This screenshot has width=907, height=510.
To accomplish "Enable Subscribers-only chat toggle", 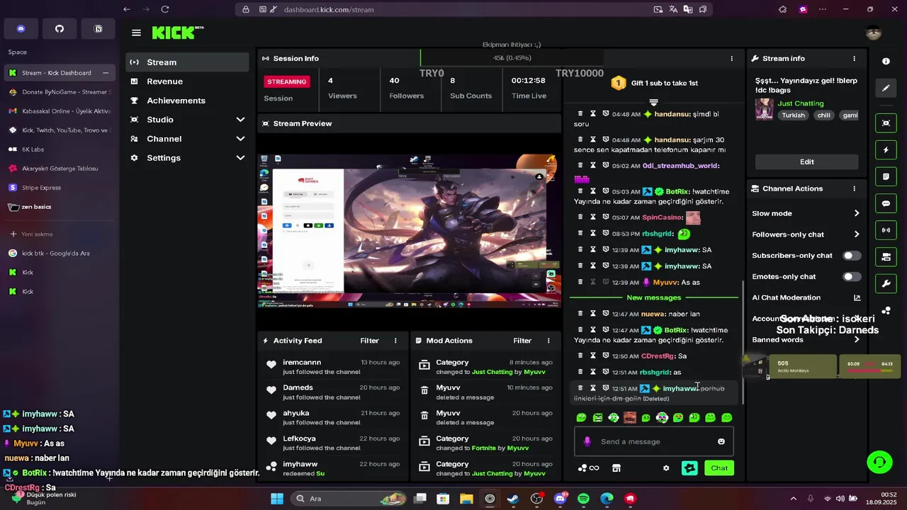I will click(x=852, y=256).
